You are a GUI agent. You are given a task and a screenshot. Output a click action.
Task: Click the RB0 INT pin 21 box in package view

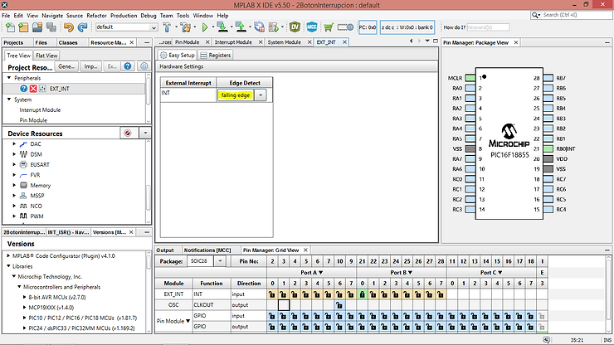pyautogui.click(x=548, y=148)
